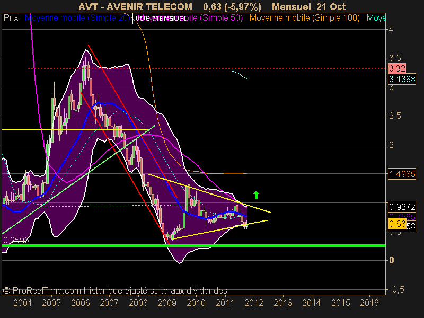Click the cyan 3,1388 price tag
The width and height of the screenshot is (424, 318).
click(402, 79)
